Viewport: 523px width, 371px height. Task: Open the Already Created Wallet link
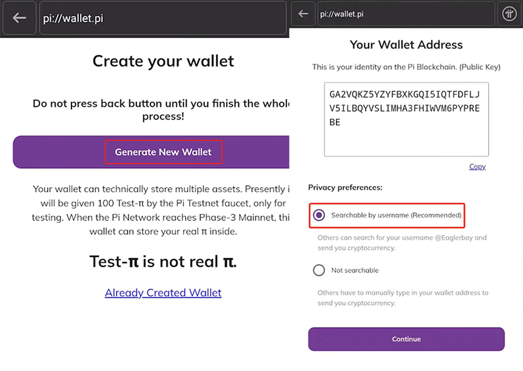coord(163,293)
